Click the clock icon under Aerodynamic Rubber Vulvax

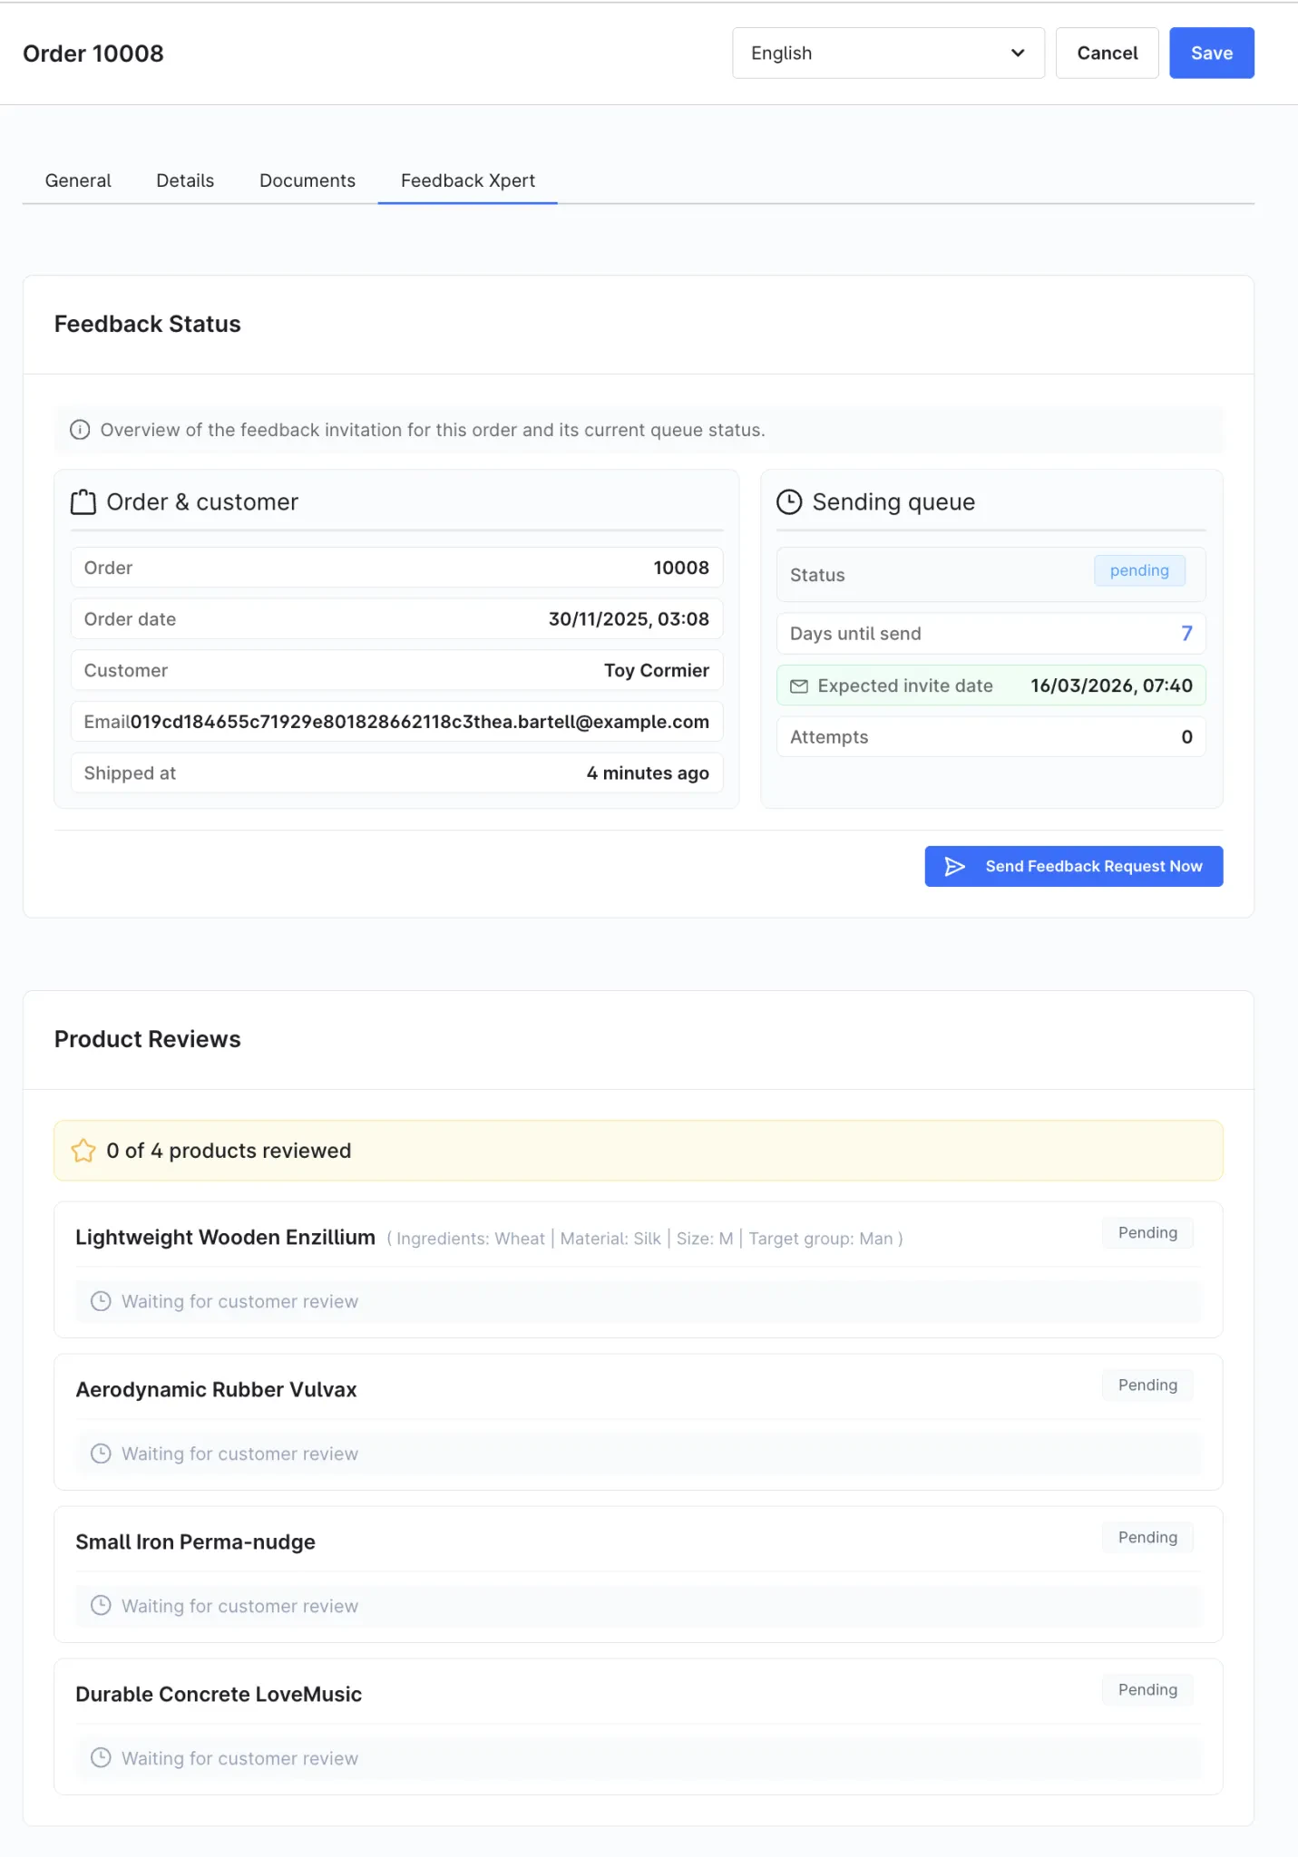pos(101,1454)
